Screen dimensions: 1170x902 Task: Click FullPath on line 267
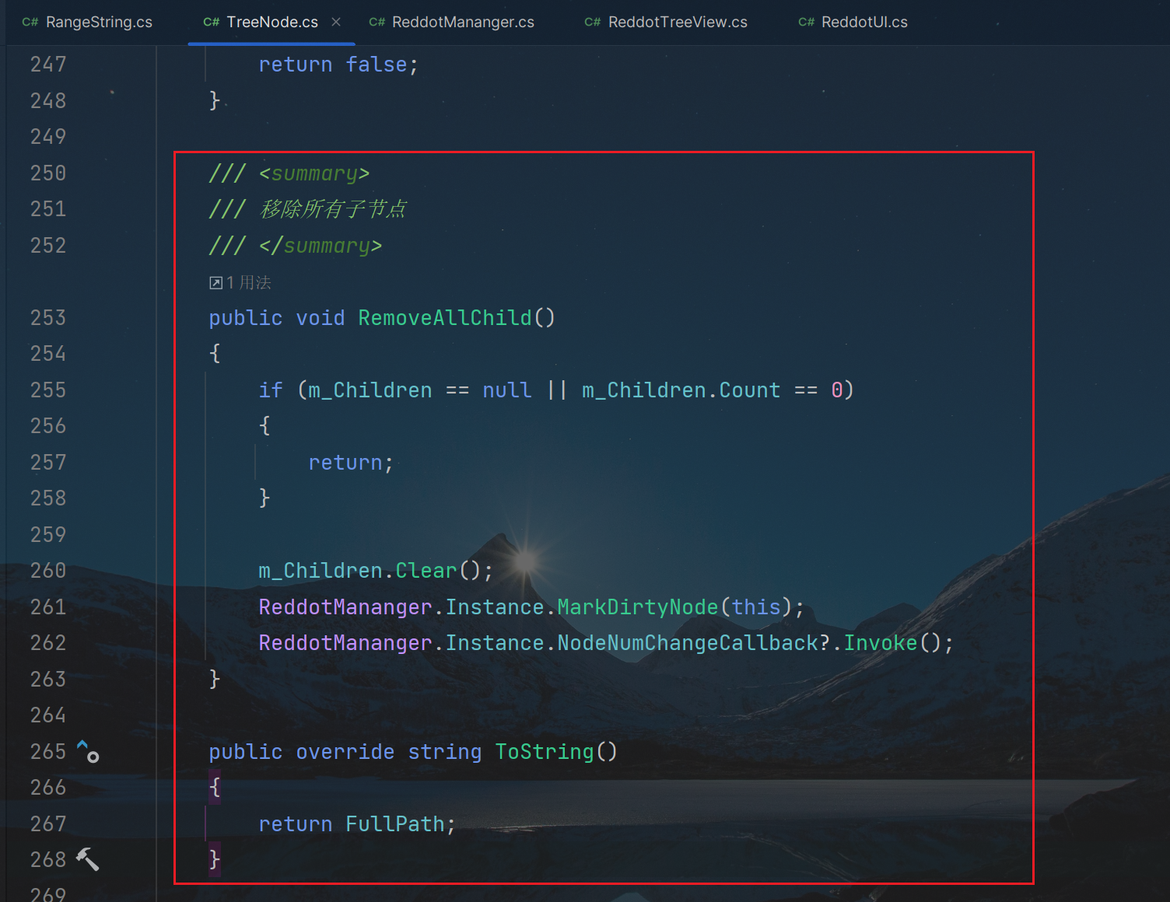point(395,824)
